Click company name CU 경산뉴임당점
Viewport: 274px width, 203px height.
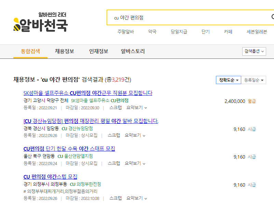coord(77,128)
